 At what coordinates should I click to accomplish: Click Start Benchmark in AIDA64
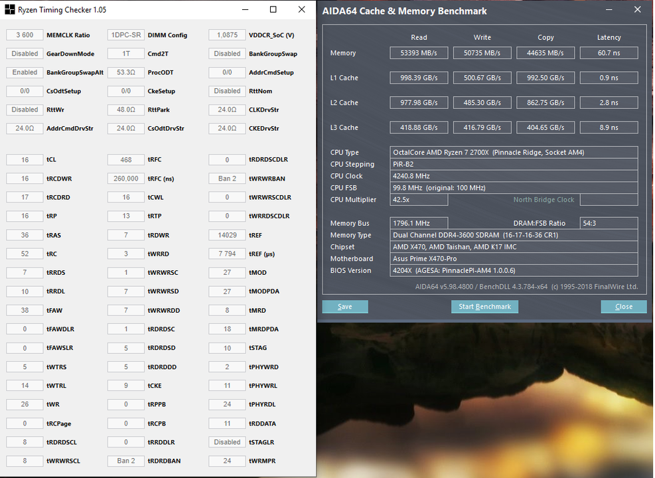484,307
